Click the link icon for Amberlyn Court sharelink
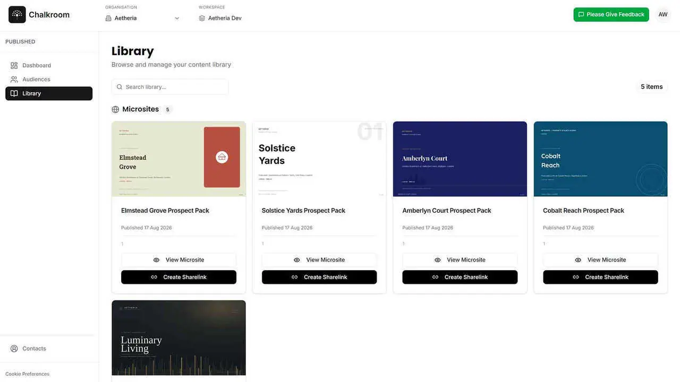The width and height of the screenshot is (680, 382). coord(435,277)
